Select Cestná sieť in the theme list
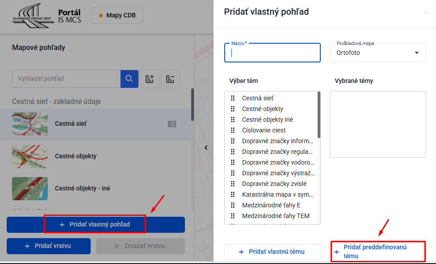 tap(258, 98)
